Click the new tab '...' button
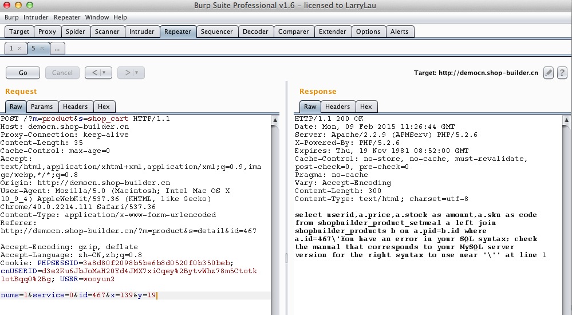This screenshot has width=572, height=315. click(57, 48)
